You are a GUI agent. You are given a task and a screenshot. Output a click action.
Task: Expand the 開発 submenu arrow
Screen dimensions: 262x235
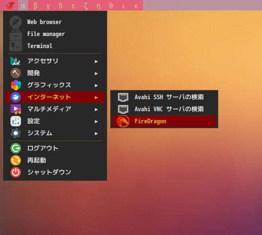point(96,74)
